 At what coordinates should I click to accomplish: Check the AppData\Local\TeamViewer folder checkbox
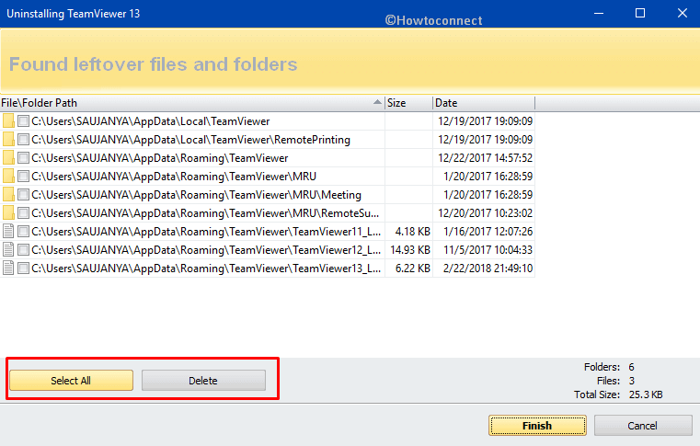(23, 121)
